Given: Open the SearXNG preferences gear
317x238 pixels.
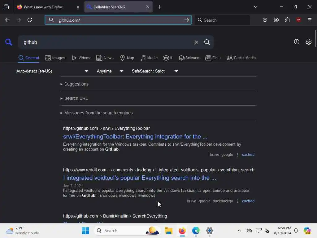Looking at the screenshot, I should pyautogui.click(x=308, y=42).
